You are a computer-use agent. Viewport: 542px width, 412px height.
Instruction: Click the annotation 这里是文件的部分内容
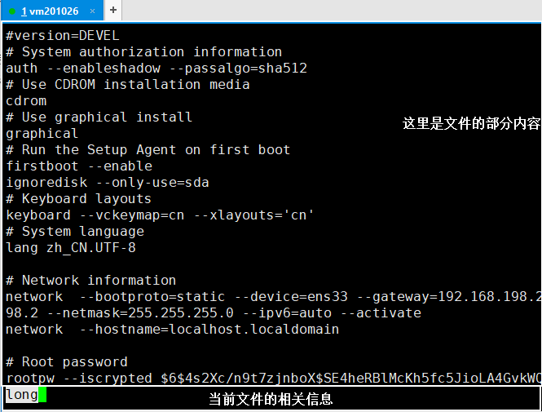471,123
